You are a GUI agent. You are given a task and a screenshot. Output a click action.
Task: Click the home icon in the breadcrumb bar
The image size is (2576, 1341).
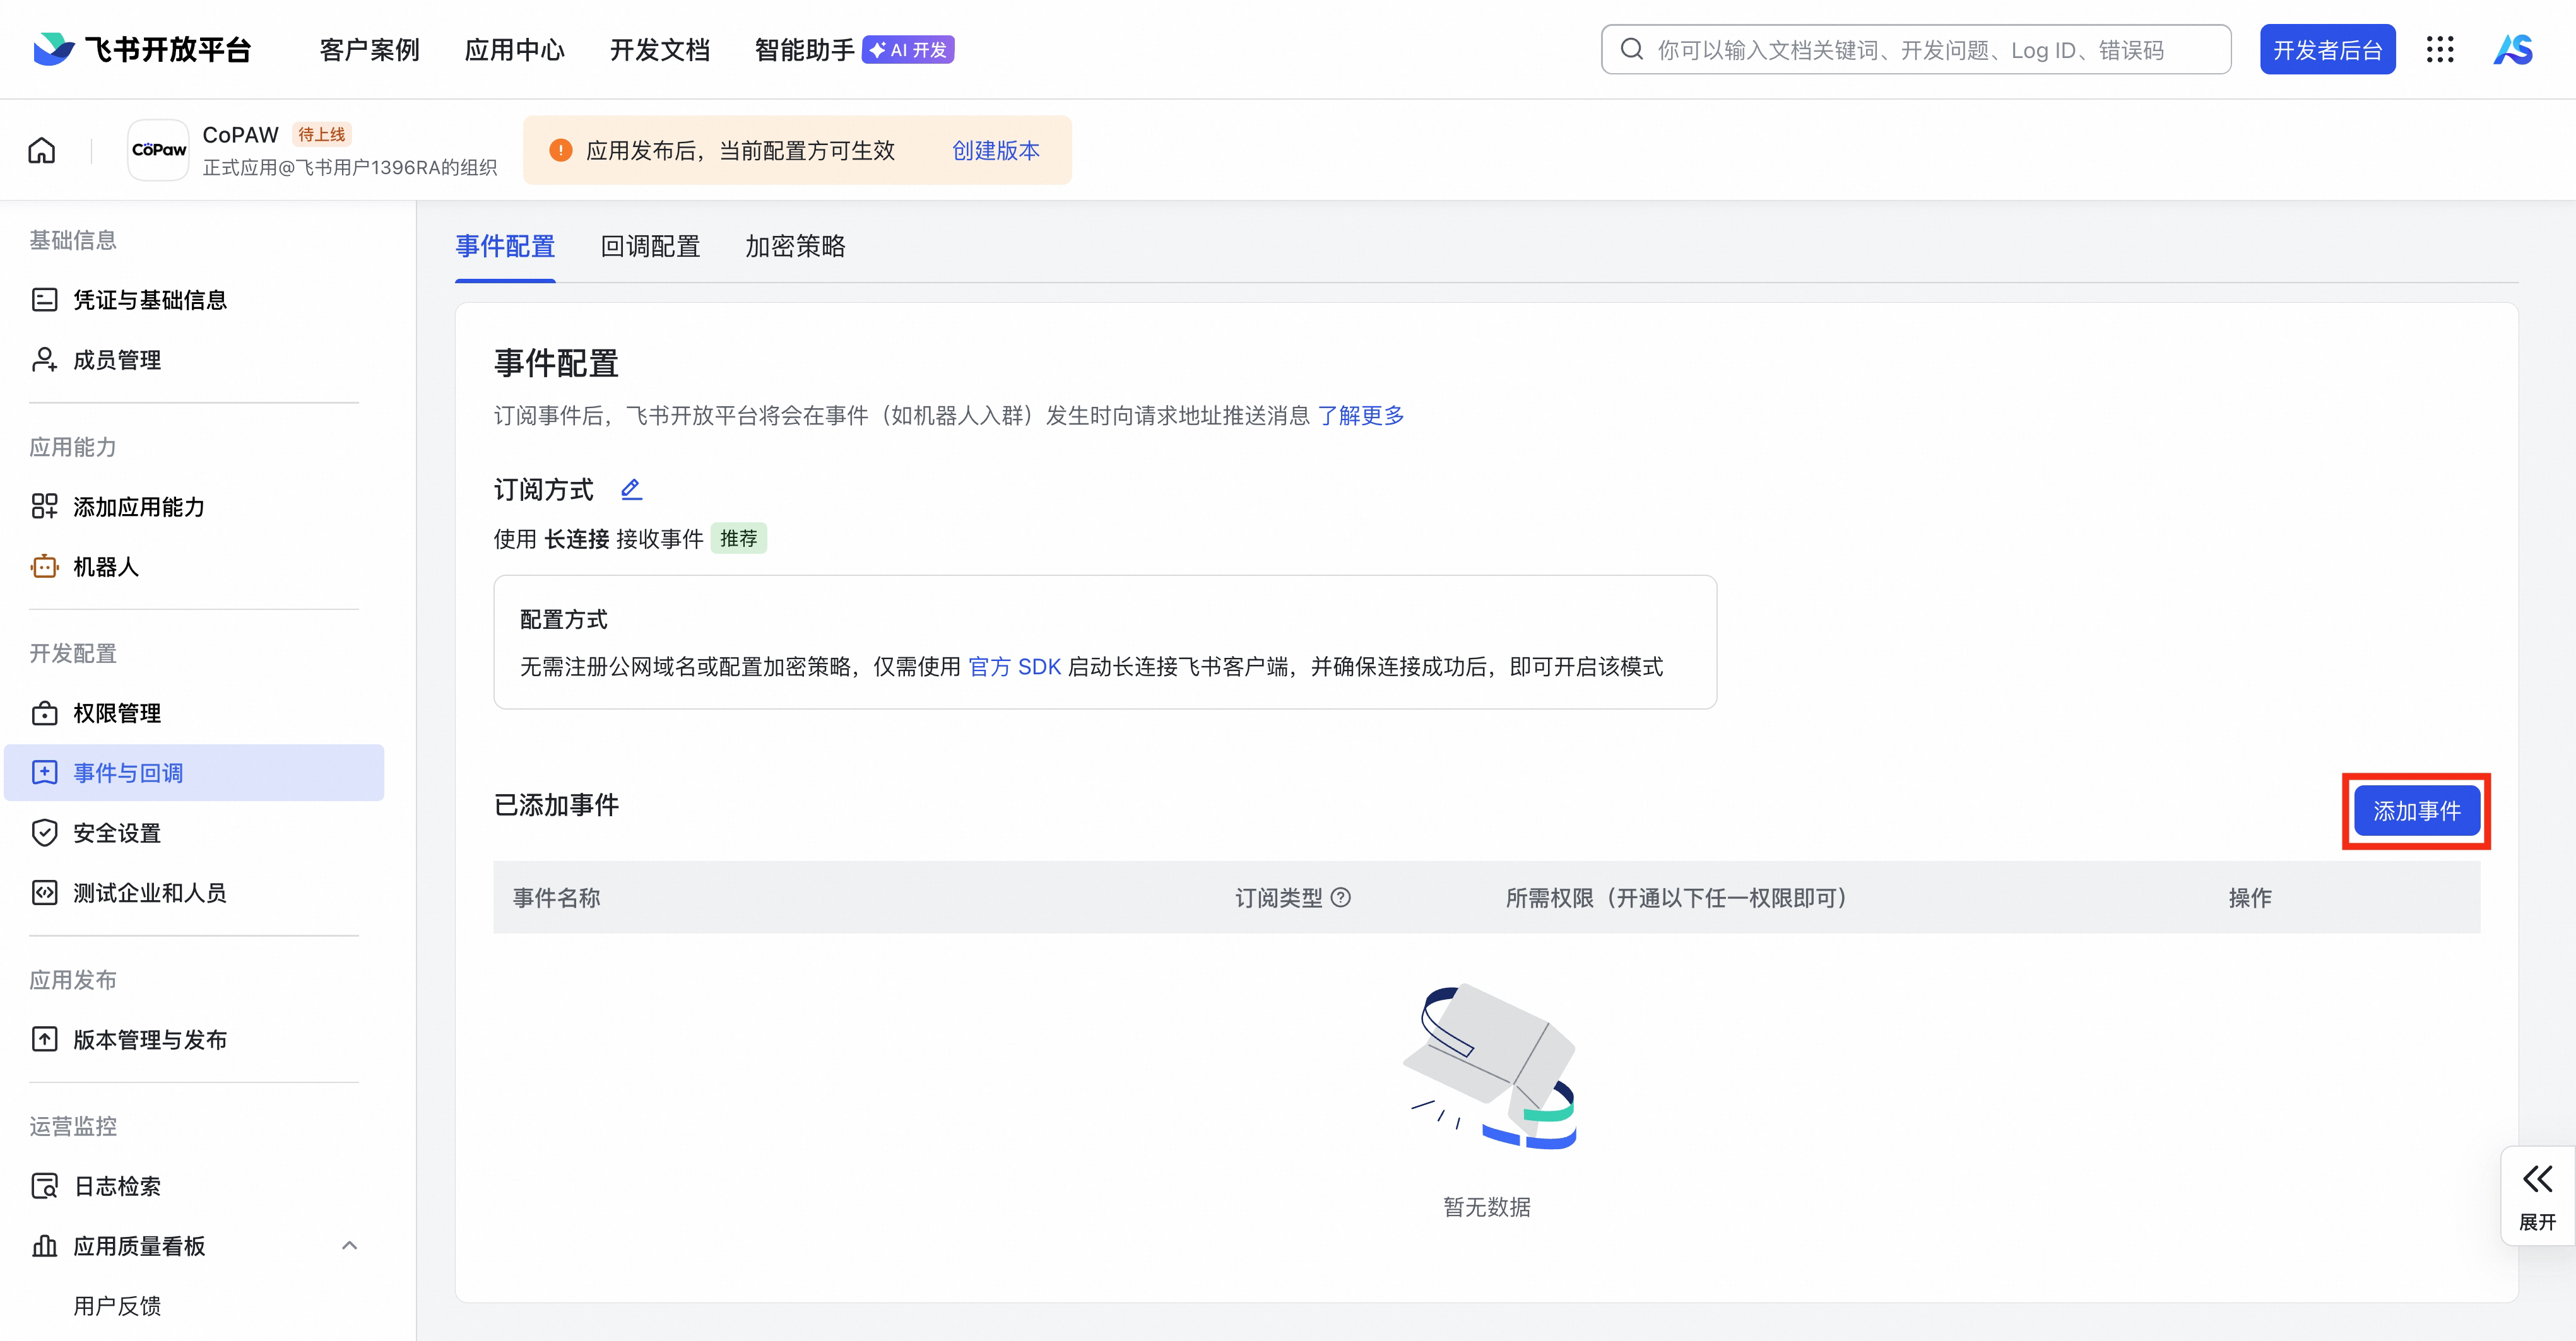point(42,151)
